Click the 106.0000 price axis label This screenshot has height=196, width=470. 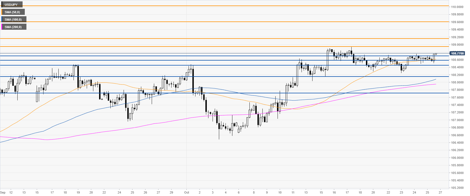tap(457, 158)
